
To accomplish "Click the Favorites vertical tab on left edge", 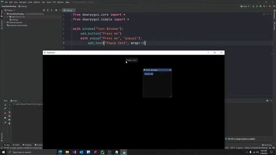I will pyautogui.click(x=2, y=137).
